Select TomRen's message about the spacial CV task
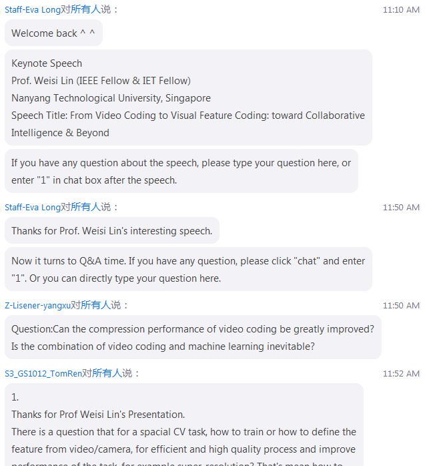The height and width of the screenshot is (466, 425). pos(183,427)
